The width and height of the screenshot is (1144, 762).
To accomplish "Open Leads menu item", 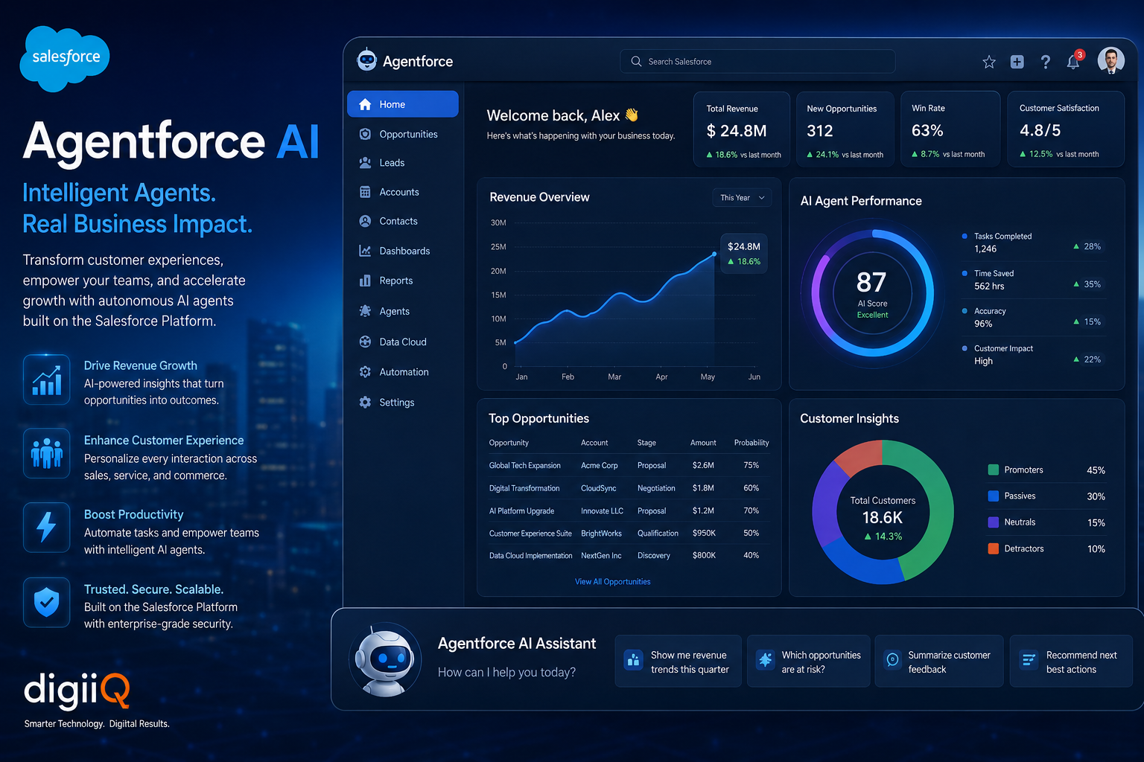I will coord(403,162).
